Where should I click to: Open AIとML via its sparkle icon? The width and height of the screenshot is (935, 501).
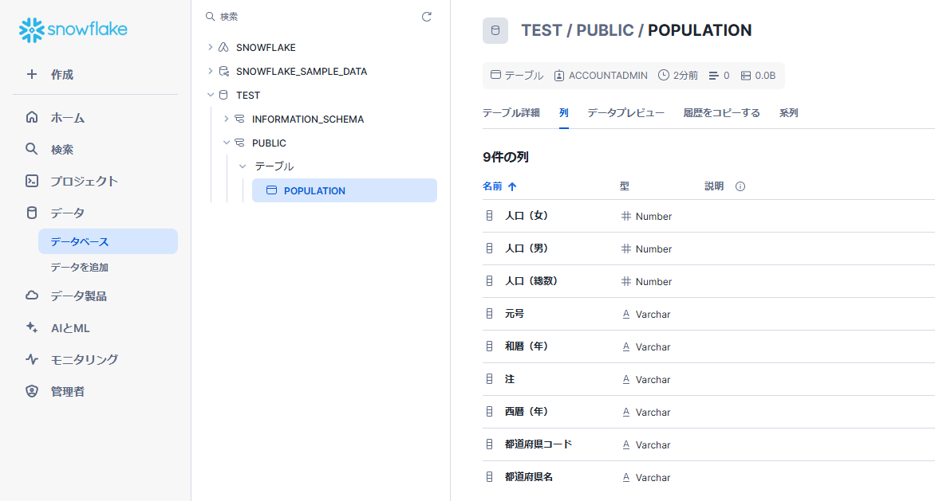pyautogui.click(x=32, y=327)
